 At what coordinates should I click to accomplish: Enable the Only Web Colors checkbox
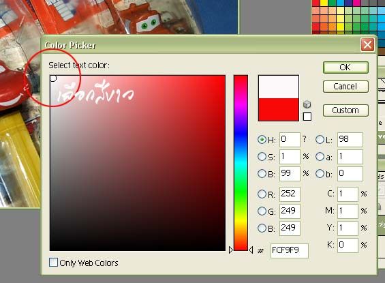(54, 263)
